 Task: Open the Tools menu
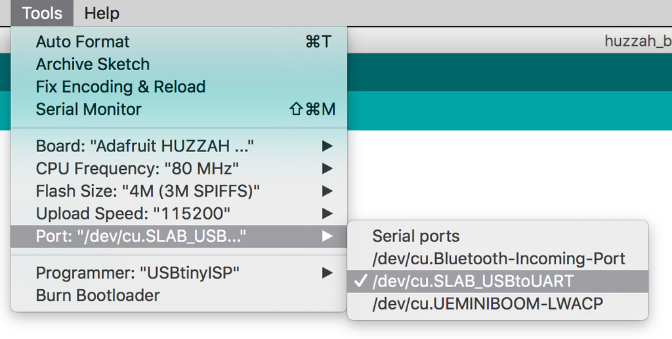(x=42, y=13)
